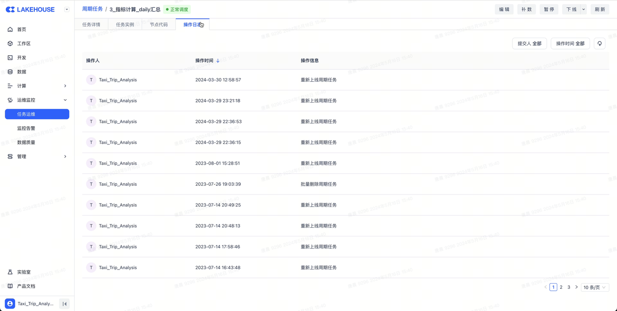Select Monitoring Alerts in the sidebar
Viewport: 617px width, 311px height.
26,129
